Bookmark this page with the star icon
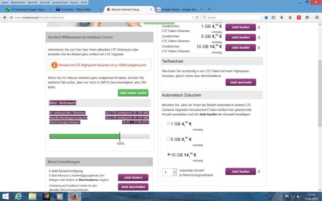 (x=266, y=18)
